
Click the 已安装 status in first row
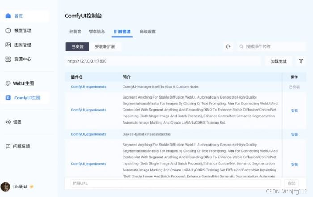tap(294, 87)
